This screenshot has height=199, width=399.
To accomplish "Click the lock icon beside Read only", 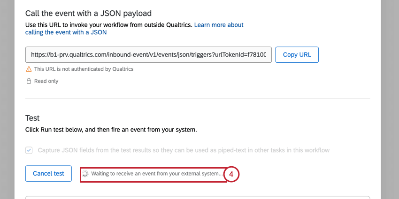I will (x=29, y=81).
